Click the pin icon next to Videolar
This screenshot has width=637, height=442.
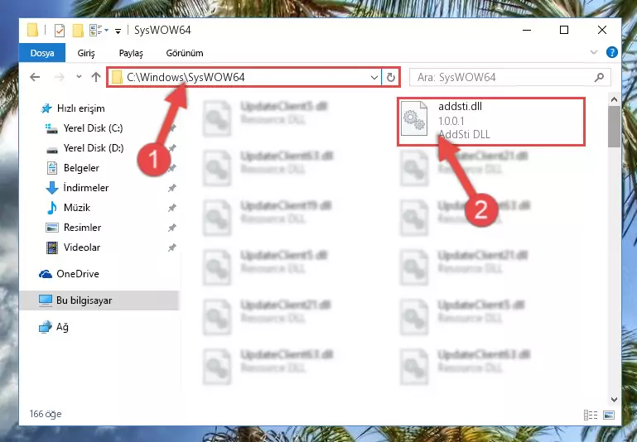click(x=172, y=247)
